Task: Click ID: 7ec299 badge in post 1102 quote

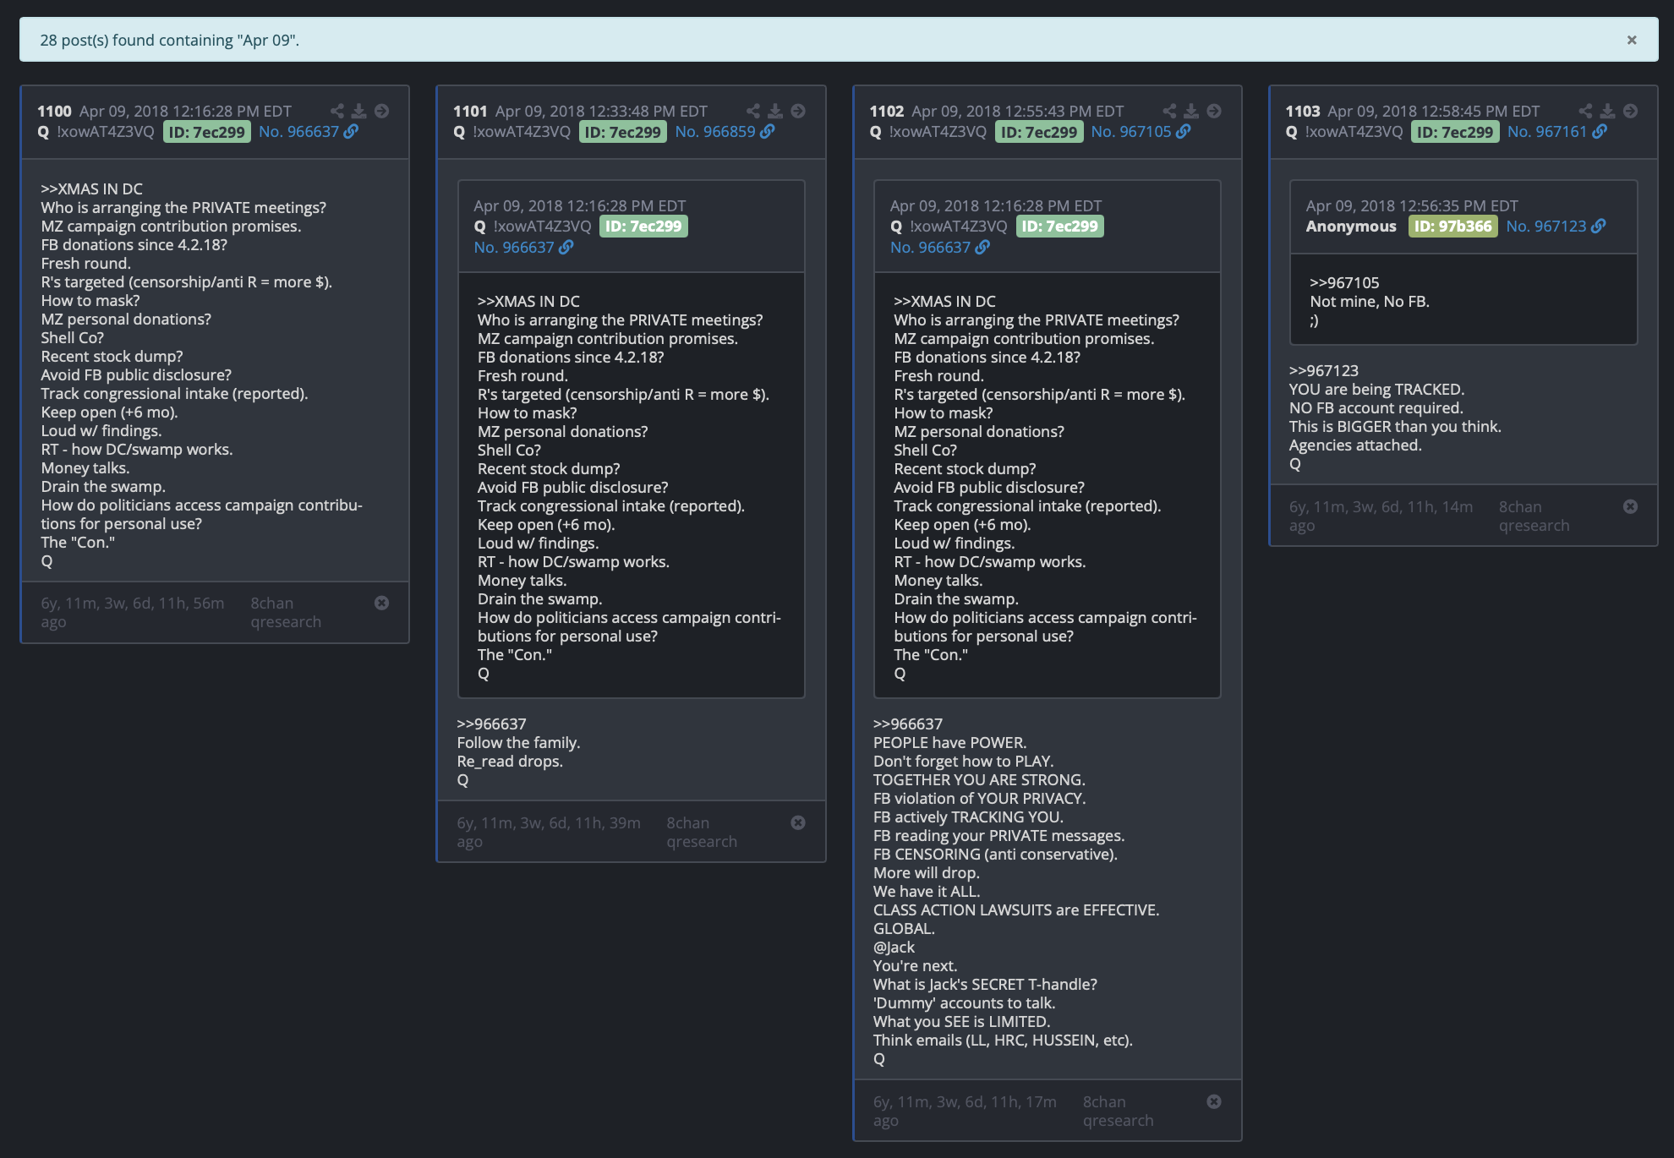Action: pos(1059,227)
